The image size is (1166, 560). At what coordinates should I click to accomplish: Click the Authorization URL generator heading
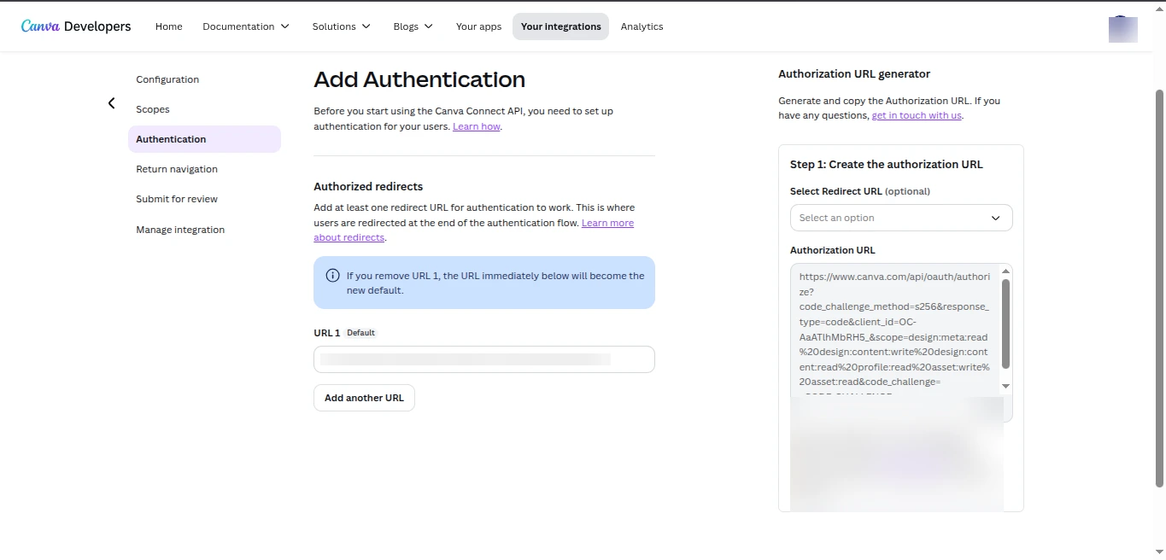point(854,74)
